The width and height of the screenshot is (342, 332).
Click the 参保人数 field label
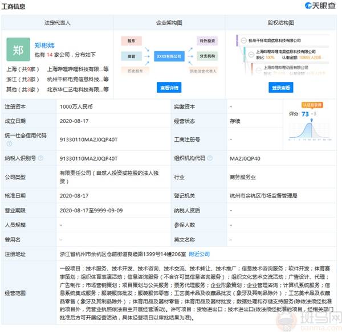pos(184,225)
